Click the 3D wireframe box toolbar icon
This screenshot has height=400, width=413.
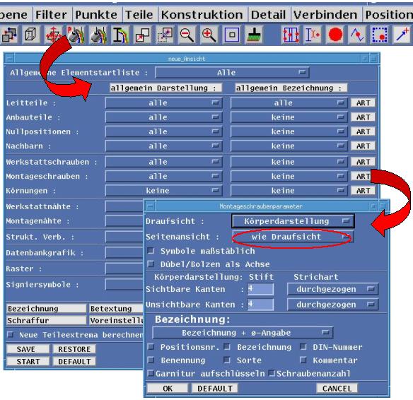click(30, 35)
